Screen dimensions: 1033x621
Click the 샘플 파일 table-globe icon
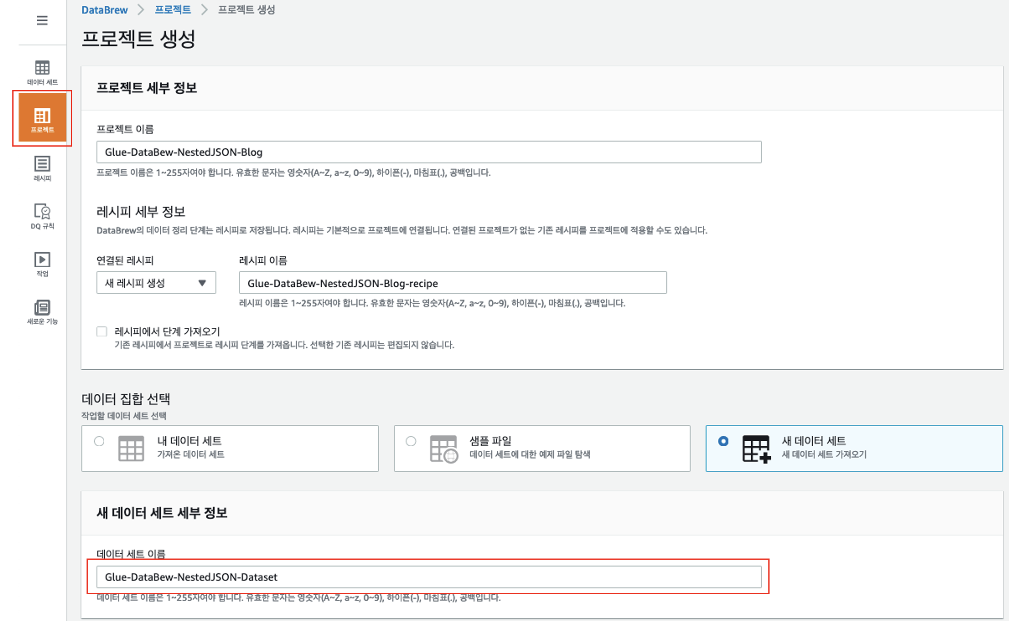(443, 449)
